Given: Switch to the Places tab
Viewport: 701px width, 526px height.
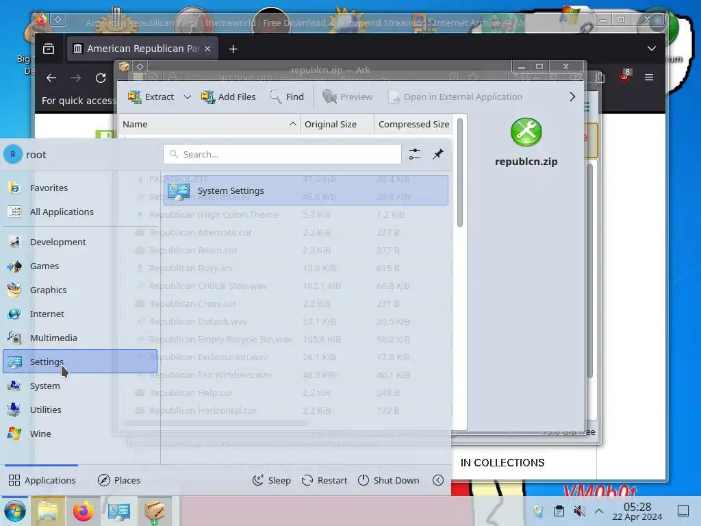Looking at the screenshot, I should 119,480.
